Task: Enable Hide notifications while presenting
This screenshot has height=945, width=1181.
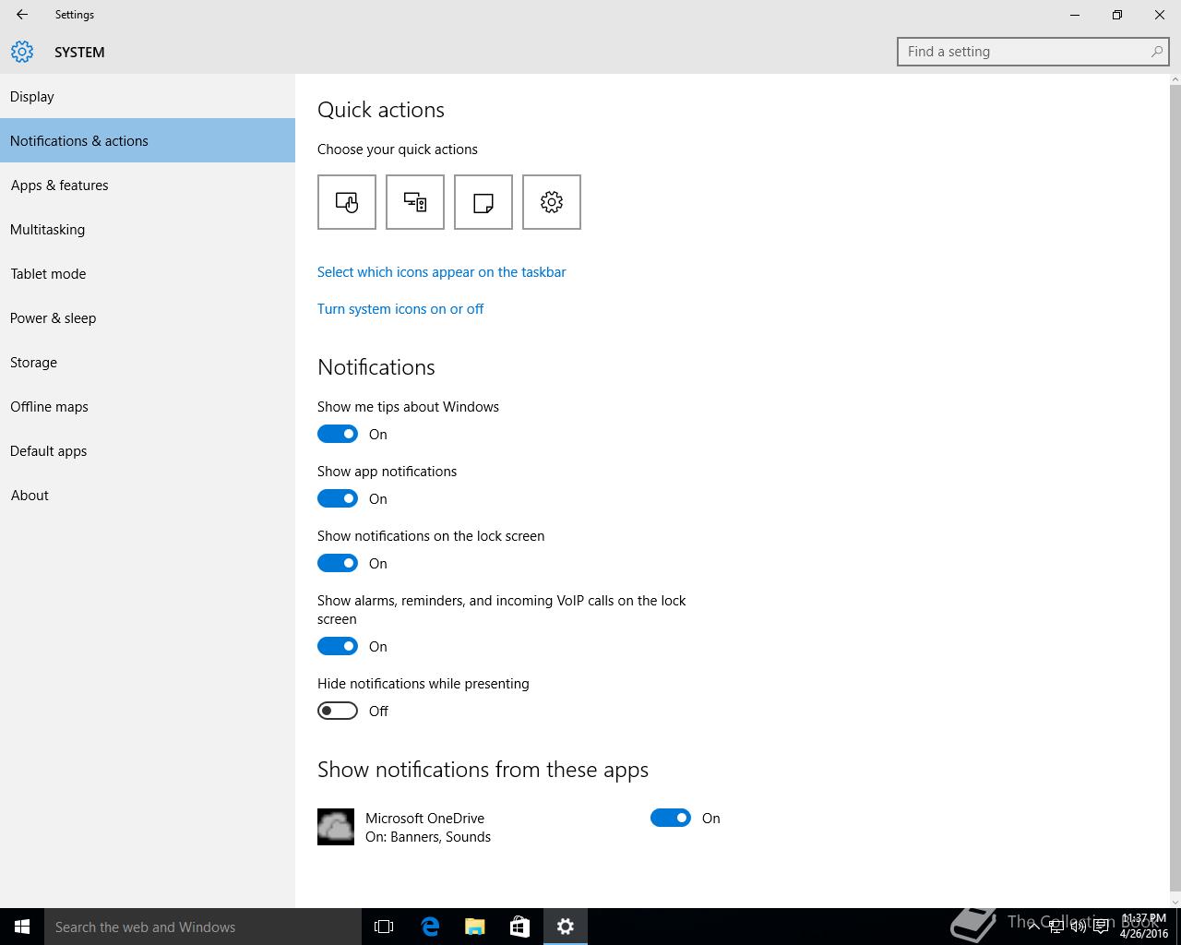Action: tap(338, 711)
